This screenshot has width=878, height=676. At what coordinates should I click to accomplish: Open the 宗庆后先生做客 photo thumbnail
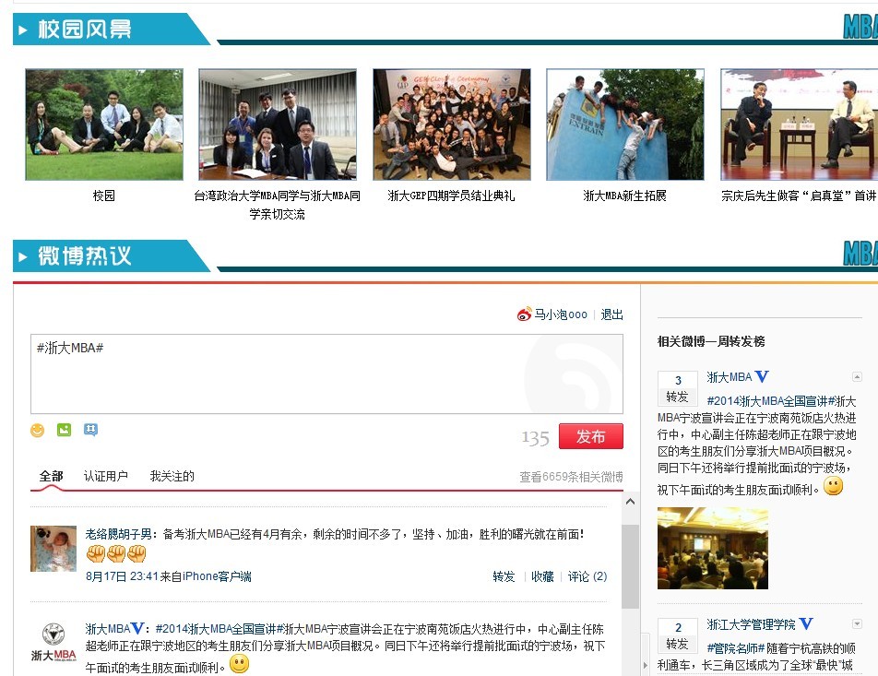click(x=799, y=125)
